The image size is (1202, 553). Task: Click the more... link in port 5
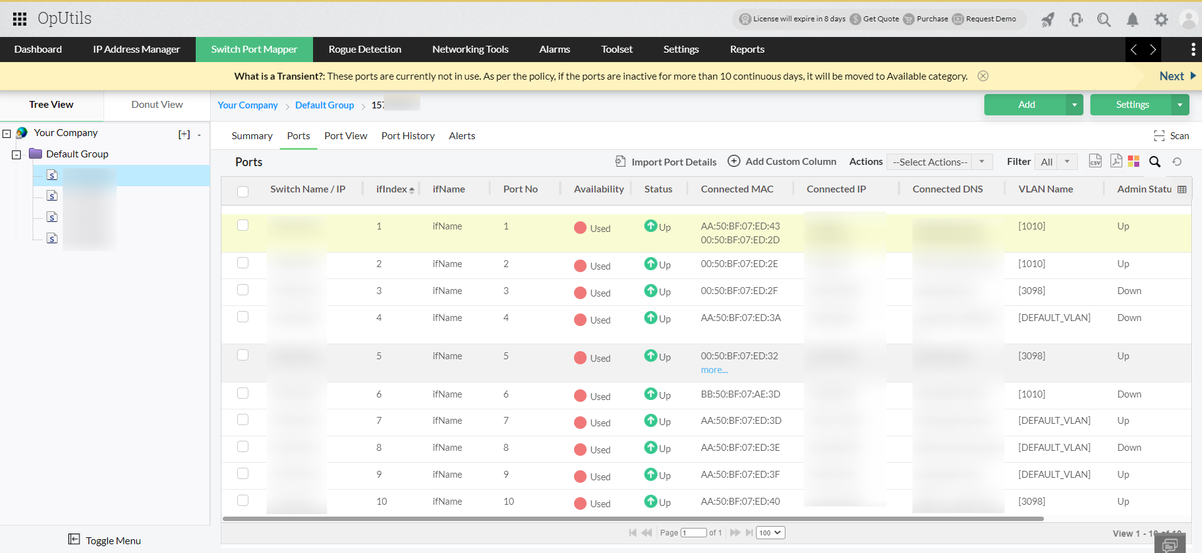pos(714,370)
